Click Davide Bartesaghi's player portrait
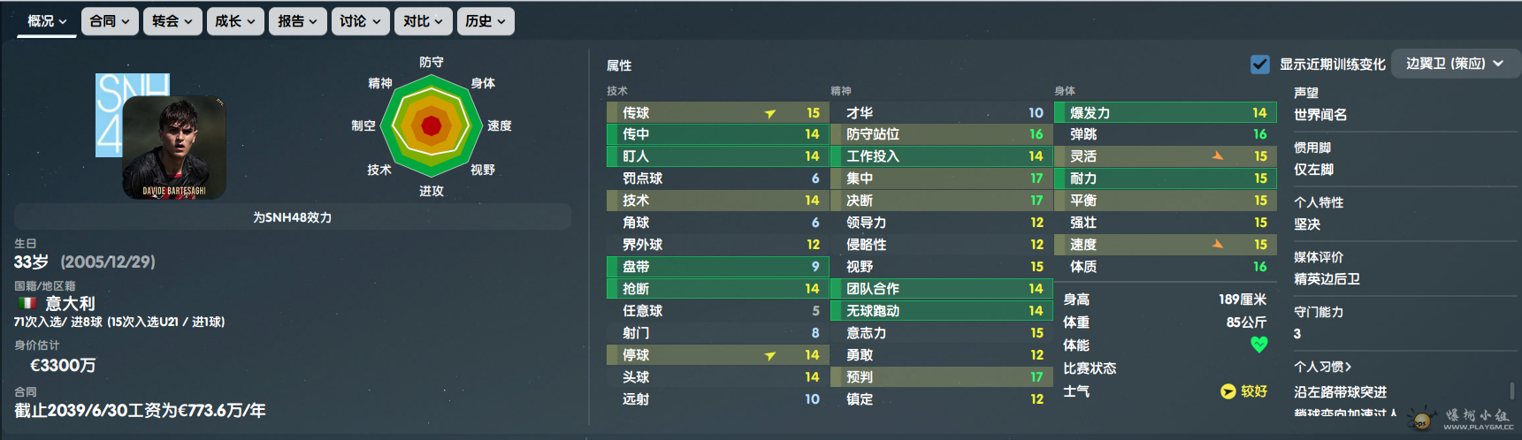The height and width of the screenshot is (440, 1522). 174,147
